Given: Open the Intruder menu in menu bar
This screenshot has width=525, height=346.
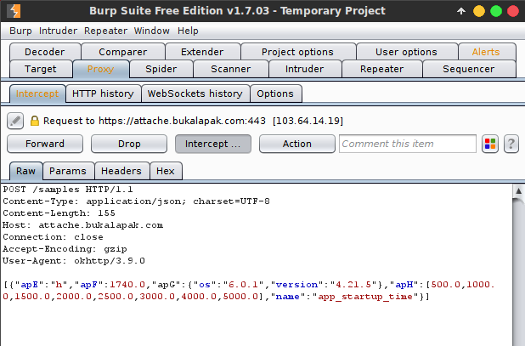Looking at the screenshot, I should click(x=58, y=31).
